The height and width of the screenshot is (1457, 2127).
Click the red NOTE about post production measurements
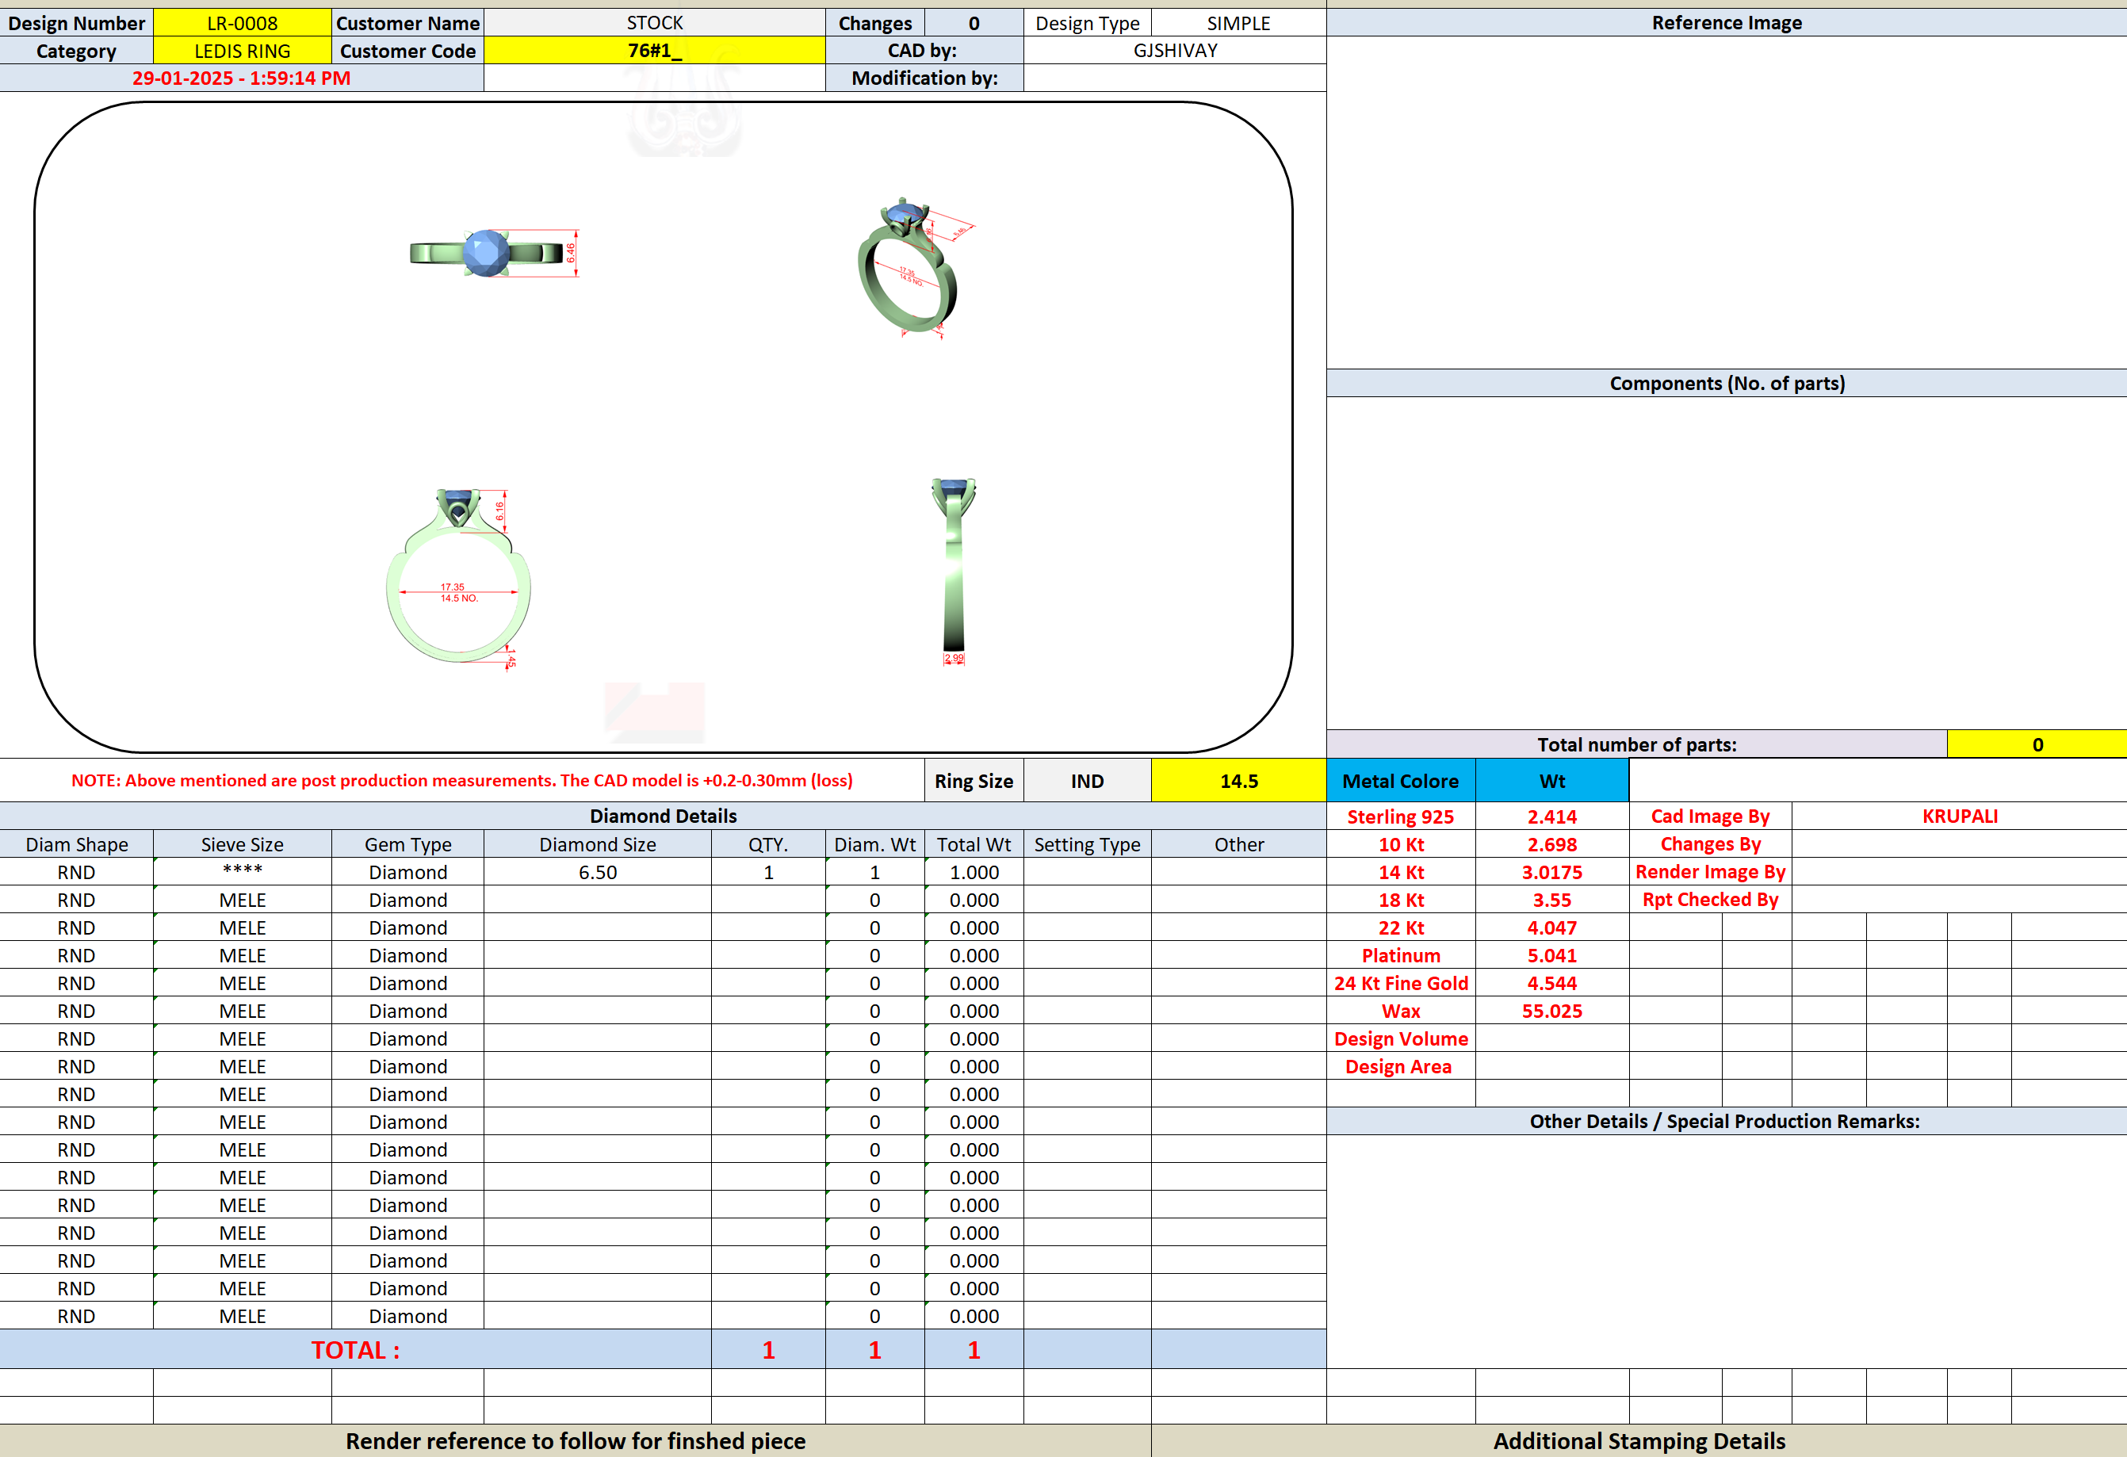(461, 781)
